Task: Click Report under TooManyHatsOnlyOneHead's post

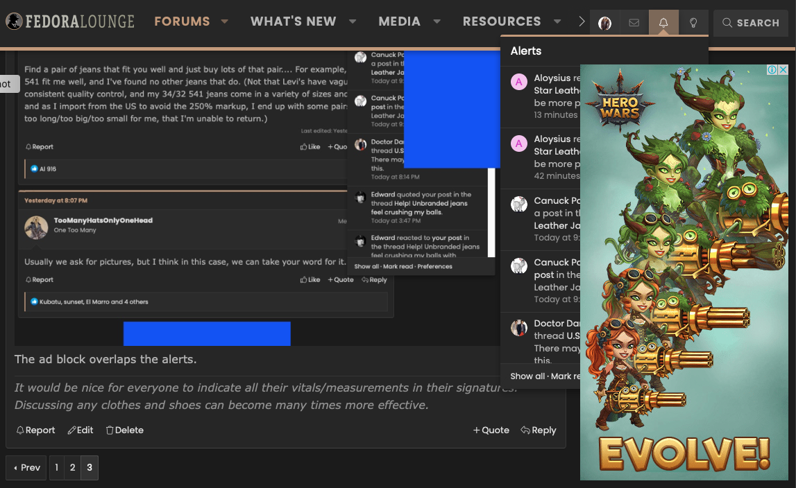Action: (40, 279)
